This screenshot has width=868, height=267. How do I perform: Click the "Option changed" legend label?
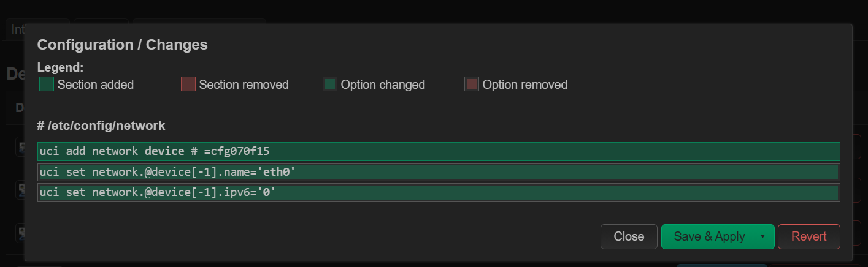click(x=383, y=85)
